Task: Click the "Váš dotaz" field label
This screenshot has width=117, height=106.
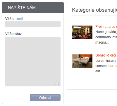Action: pos(13,34)
